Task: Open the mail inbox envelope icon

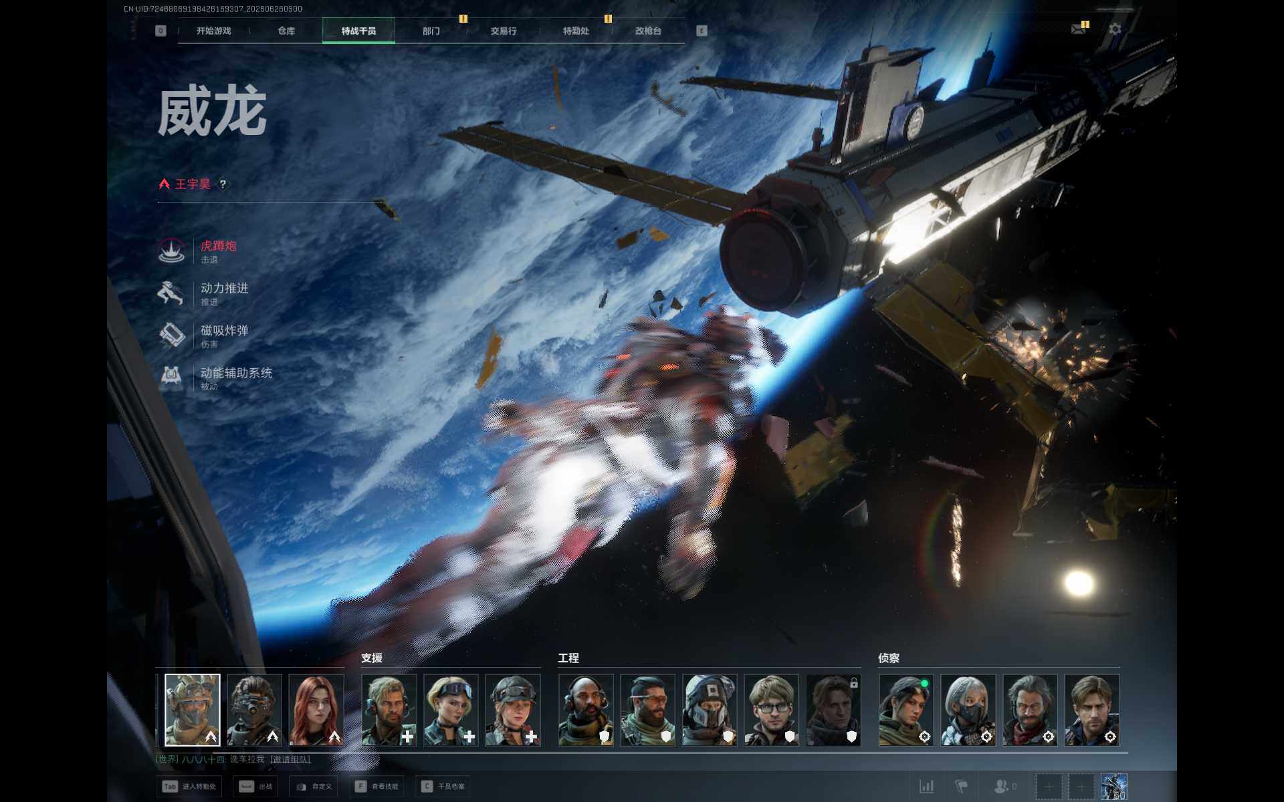Action: coord(1078,29)
